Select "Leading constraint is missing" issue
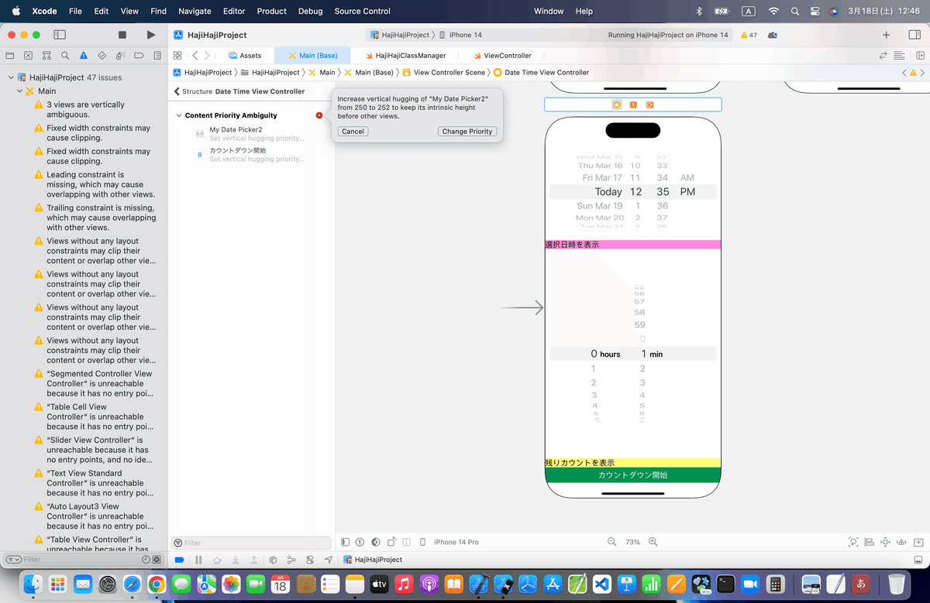The height and width of the screenshot is (603, 930). (96, 185)
